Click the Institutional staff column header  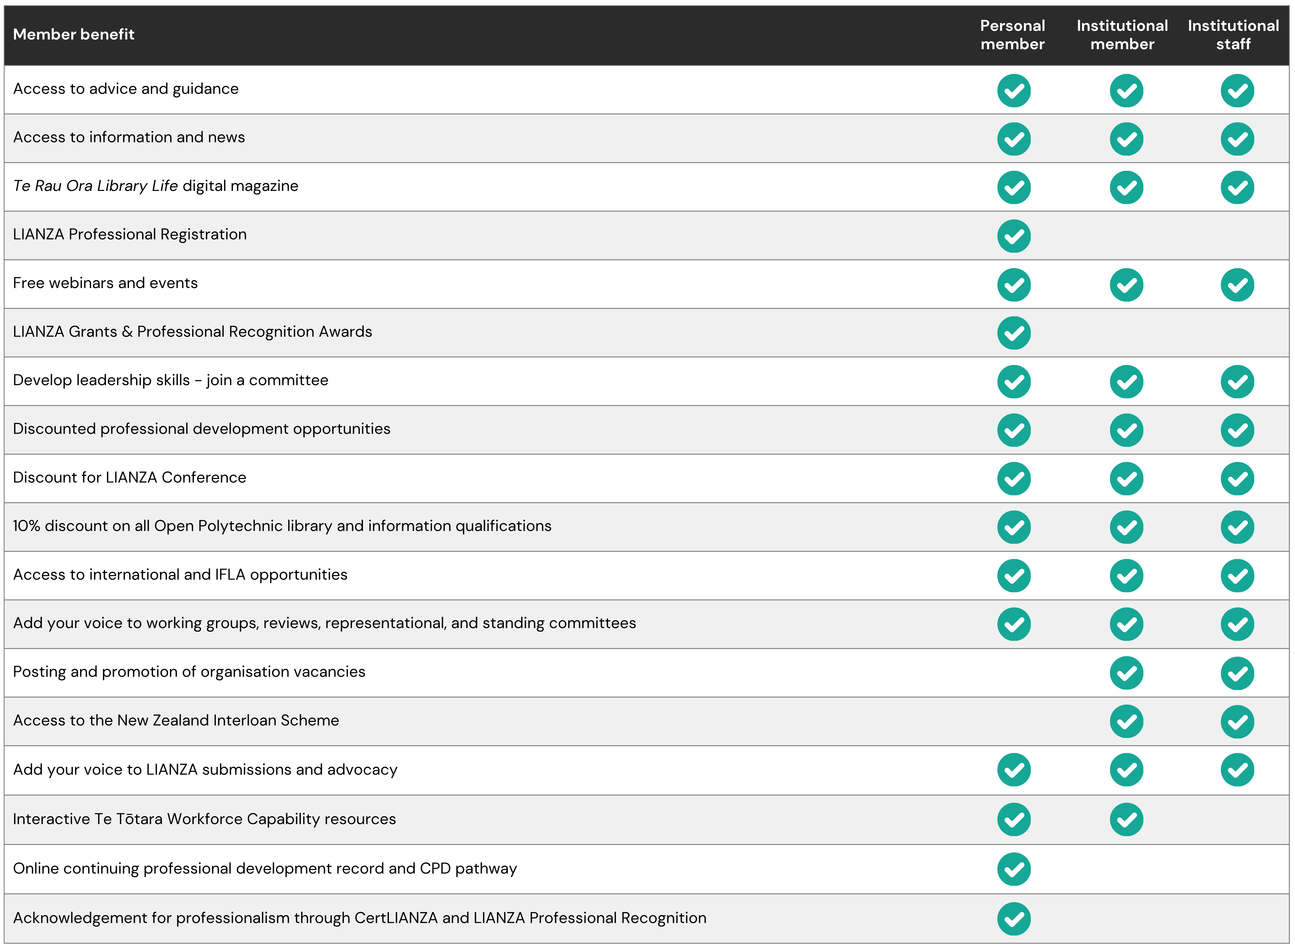[1233, 35]
